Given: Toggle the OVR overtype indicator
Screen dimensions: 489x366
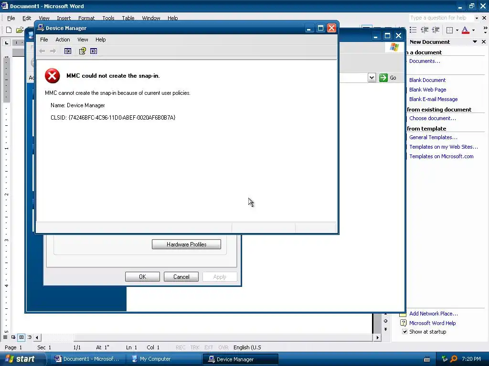Looking at the screenshot, I should 223,347.
